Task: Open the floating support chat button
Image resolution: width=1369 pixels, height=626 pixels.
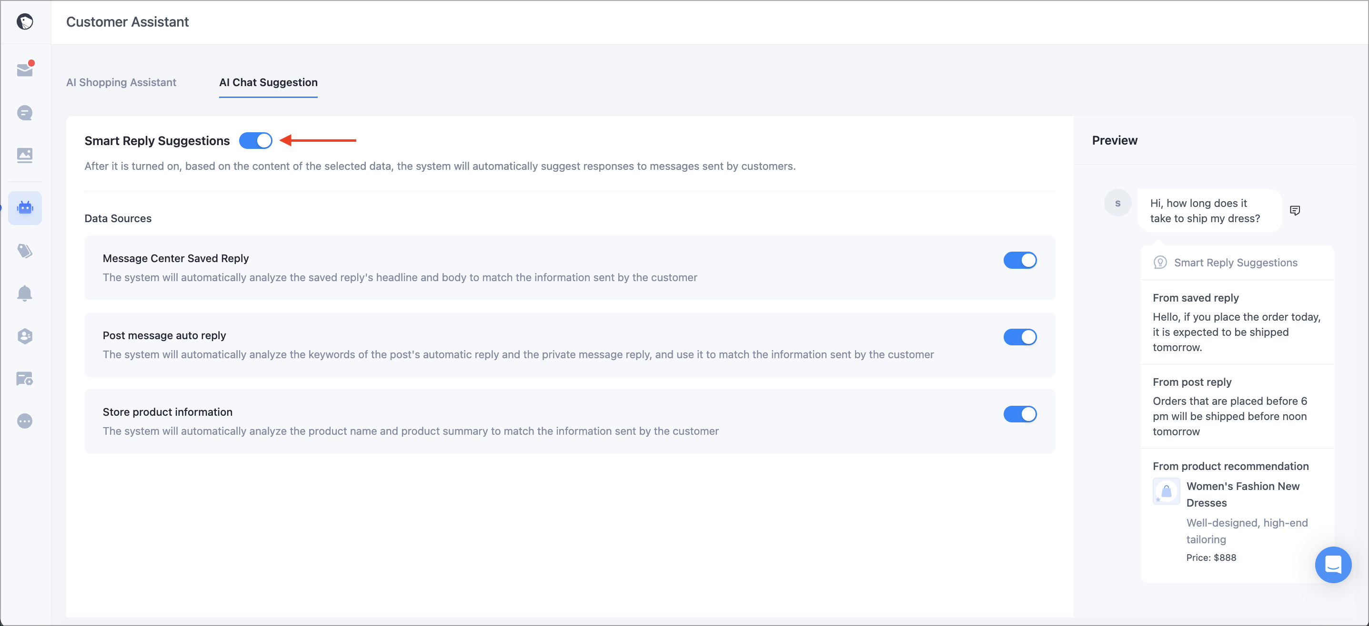Action: [1333, 565]
